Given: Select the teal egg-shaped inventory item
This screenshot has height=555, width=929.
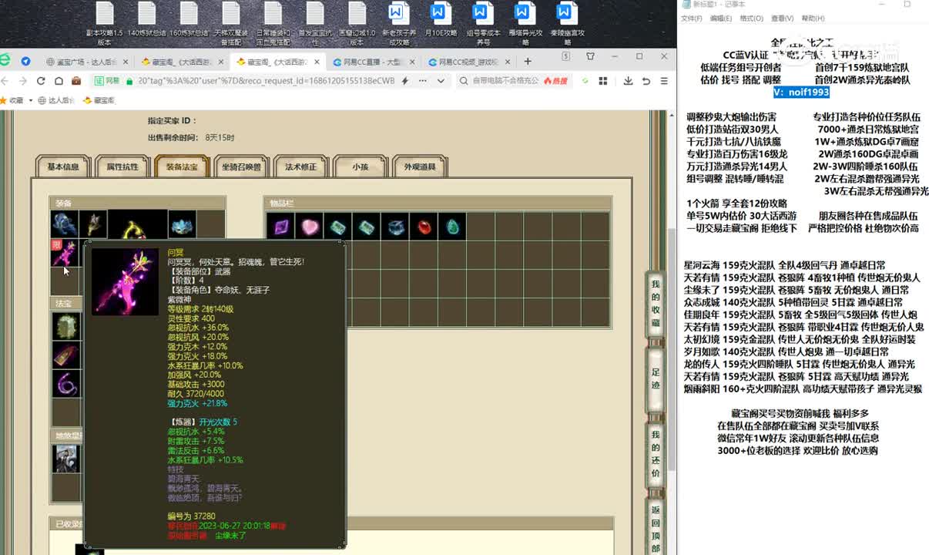Looking at the screenshot, I should pos(454,227).
